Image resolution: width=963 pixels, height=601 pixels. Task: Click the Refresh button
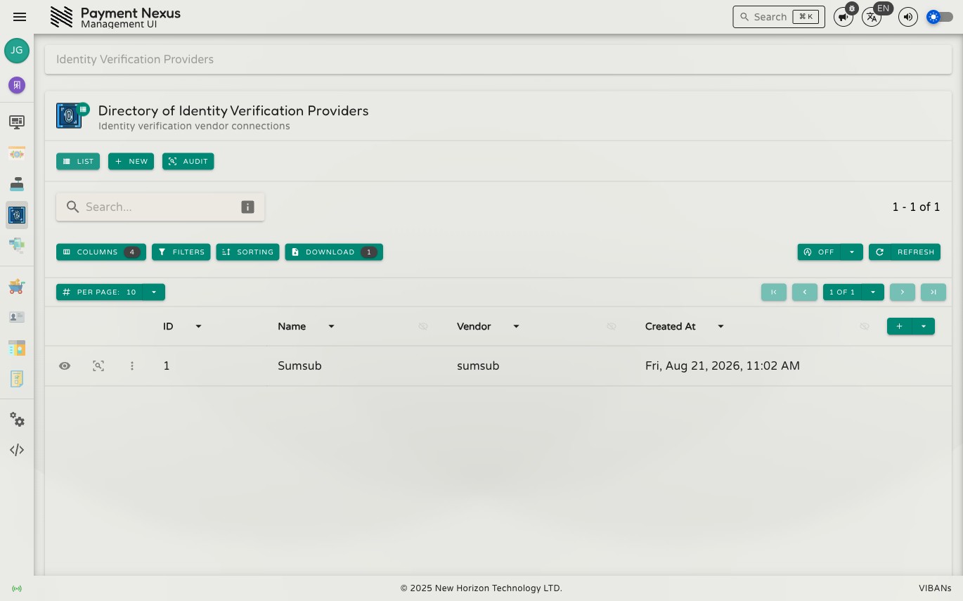click(x=905, y=252)
